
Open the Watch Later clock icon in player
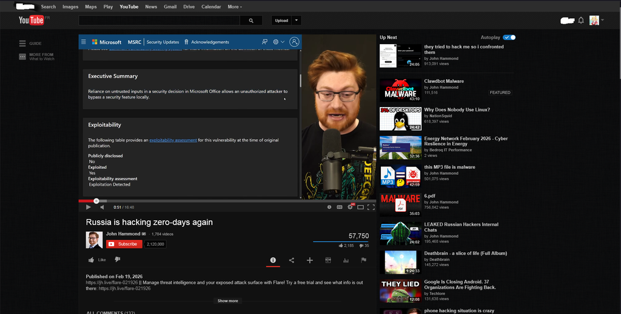[x=330, y=207]
